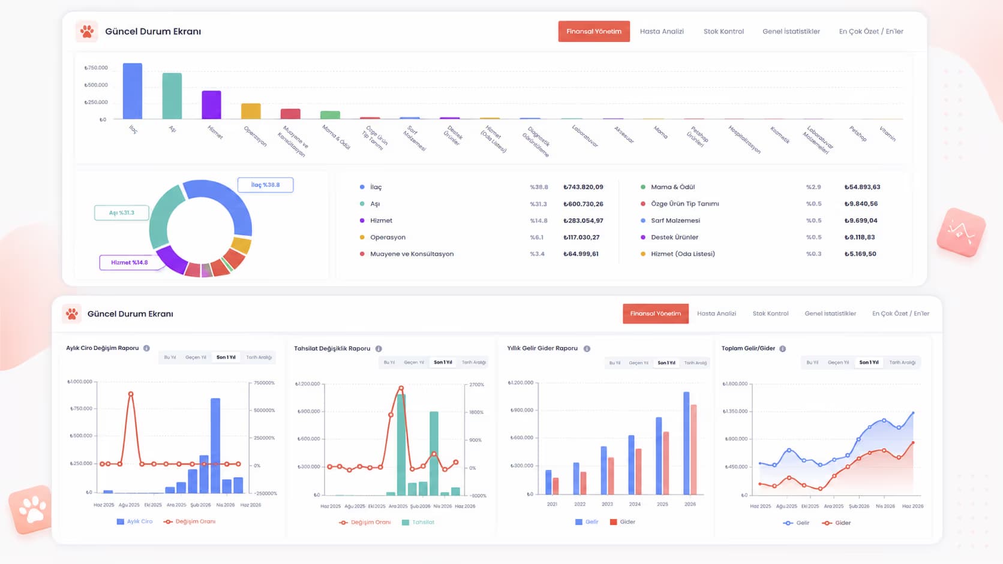Click the Aşı %31.3 callout on the donut chart

coord(121,213)
